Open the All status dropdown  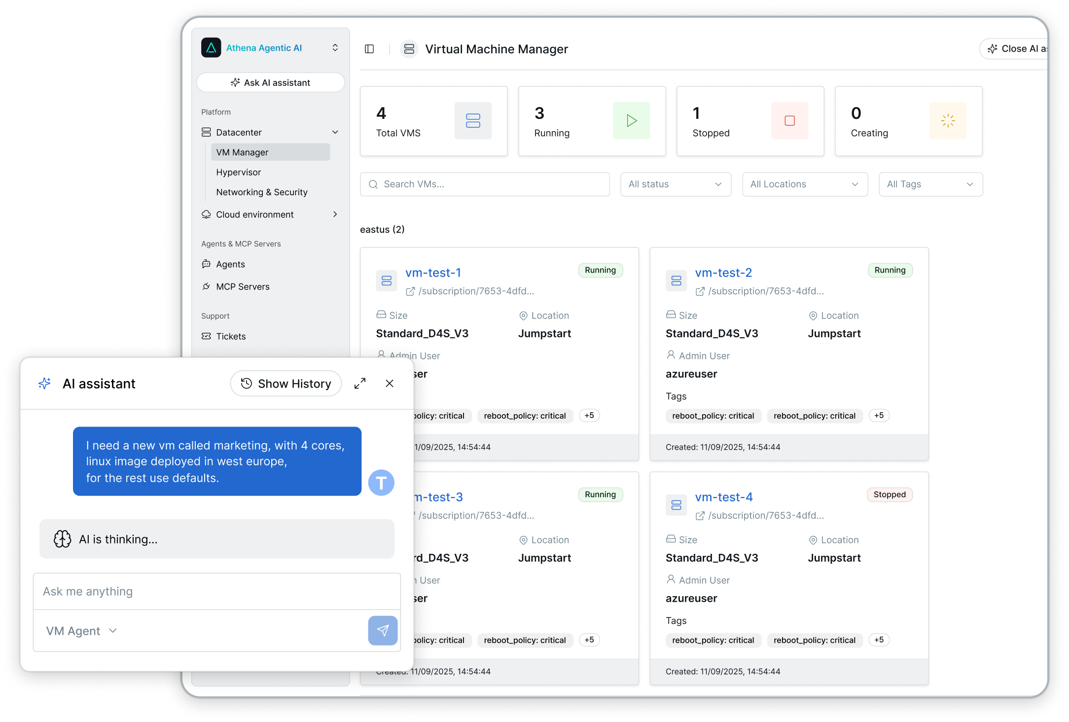(676, 184)
